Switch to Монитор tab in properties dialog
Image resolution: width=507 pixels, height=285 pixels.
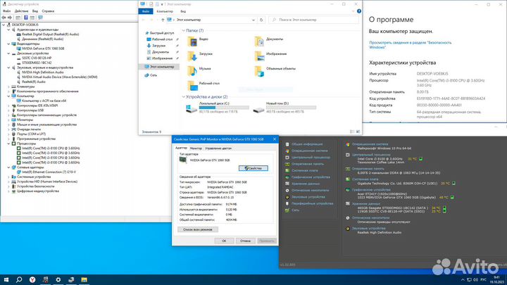pos(196,148)
